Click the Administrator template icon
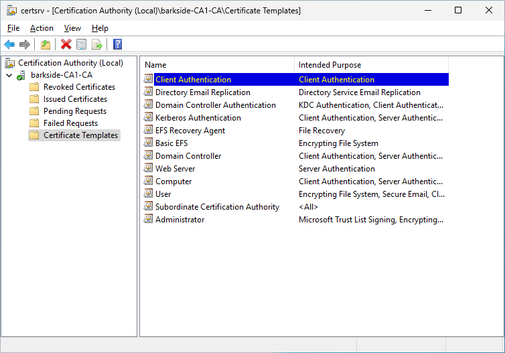This screenshot has height=353, width=505. (x=149, y=220)
